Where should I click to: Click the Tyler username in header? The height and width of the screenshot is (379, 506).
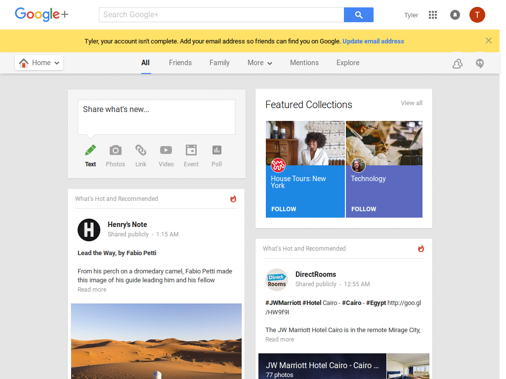click(411, 15)
